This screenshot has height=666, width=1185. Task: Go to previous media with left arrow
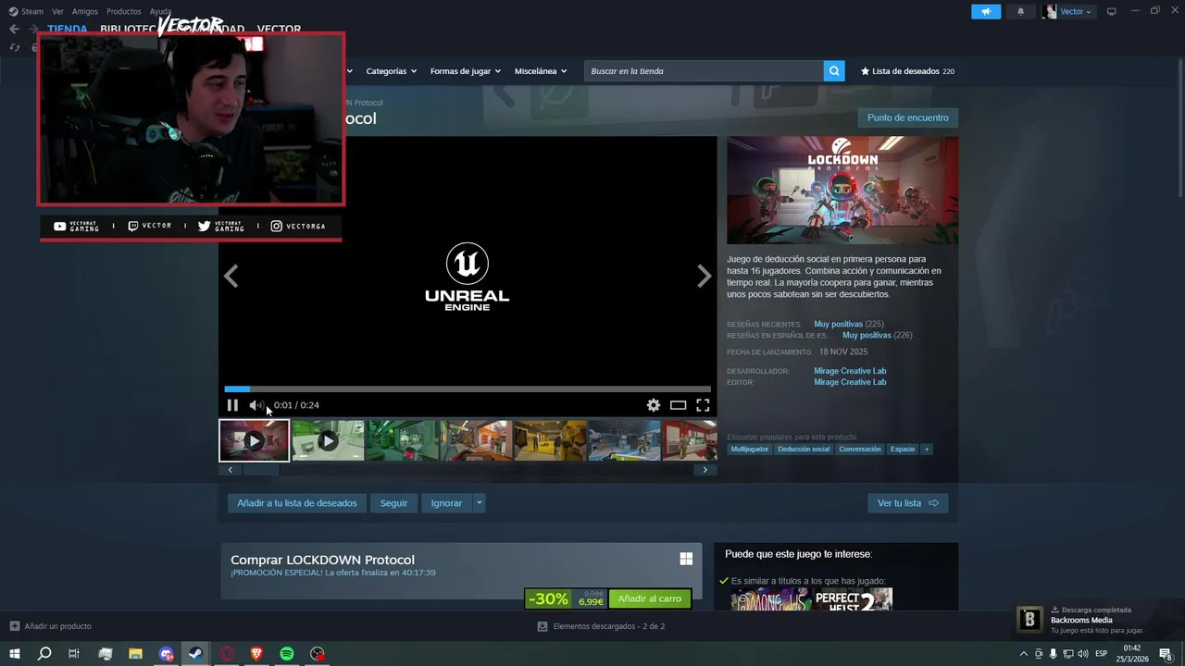[x=231, y=276]
